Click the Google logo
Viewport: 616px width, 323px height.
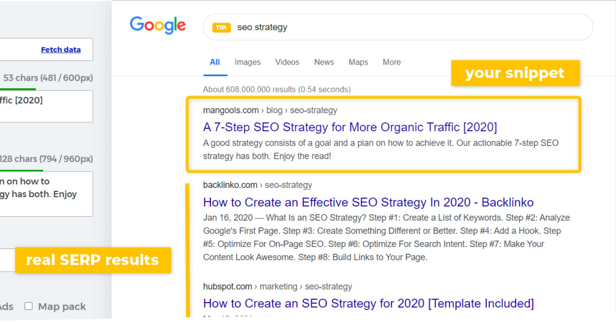coord(158,25)
